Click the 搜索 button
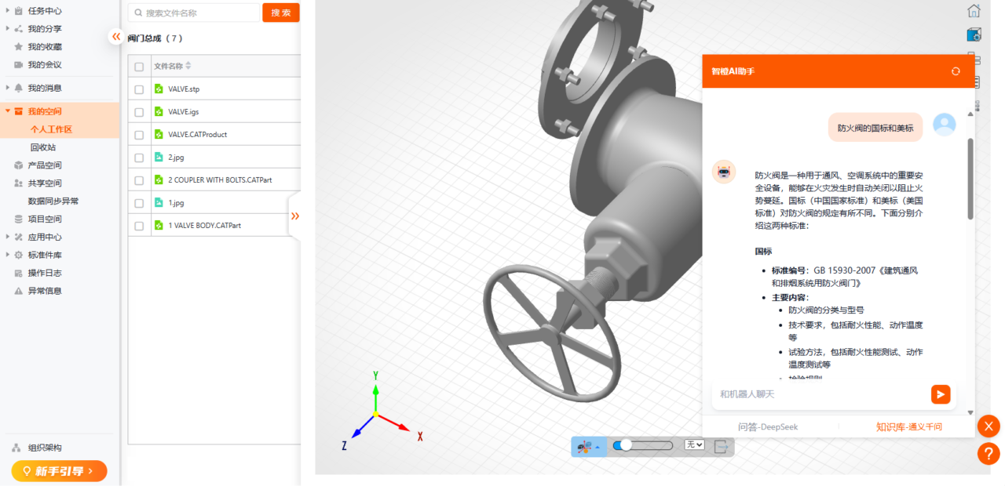1005x486 pixels. (x=280, y=13)
